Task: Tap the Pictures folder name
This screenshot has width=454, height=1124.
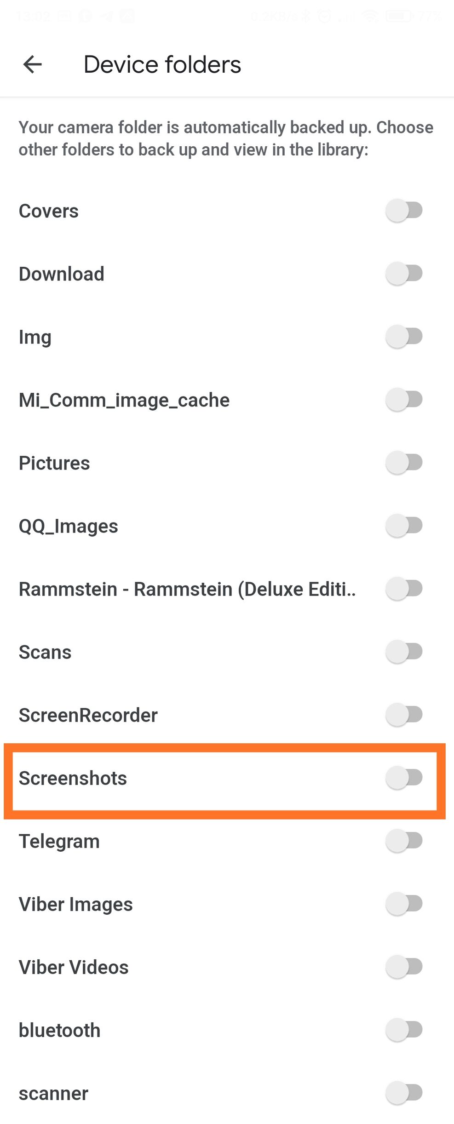Action: 54,463
